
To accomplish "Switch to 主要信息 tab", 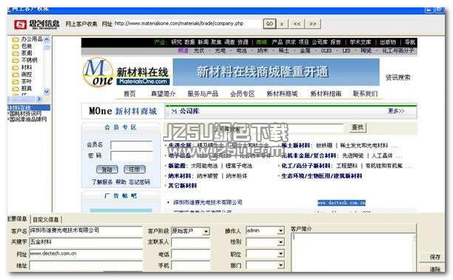I will (17, 219).
